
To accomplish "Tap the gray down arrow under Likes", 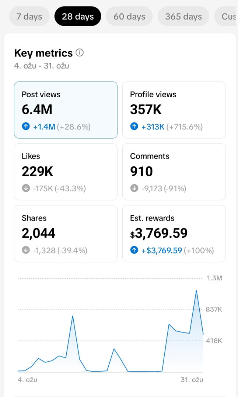I will (x=26, y=188).
